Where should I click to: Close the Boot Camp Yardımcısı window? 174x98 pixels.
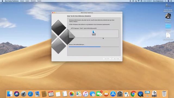(x=53, y=13)
